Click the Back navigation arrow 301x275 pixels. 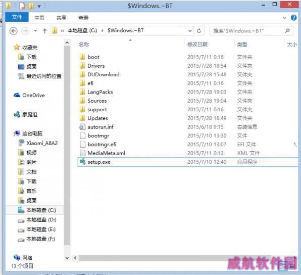click(x=14, y=31)
